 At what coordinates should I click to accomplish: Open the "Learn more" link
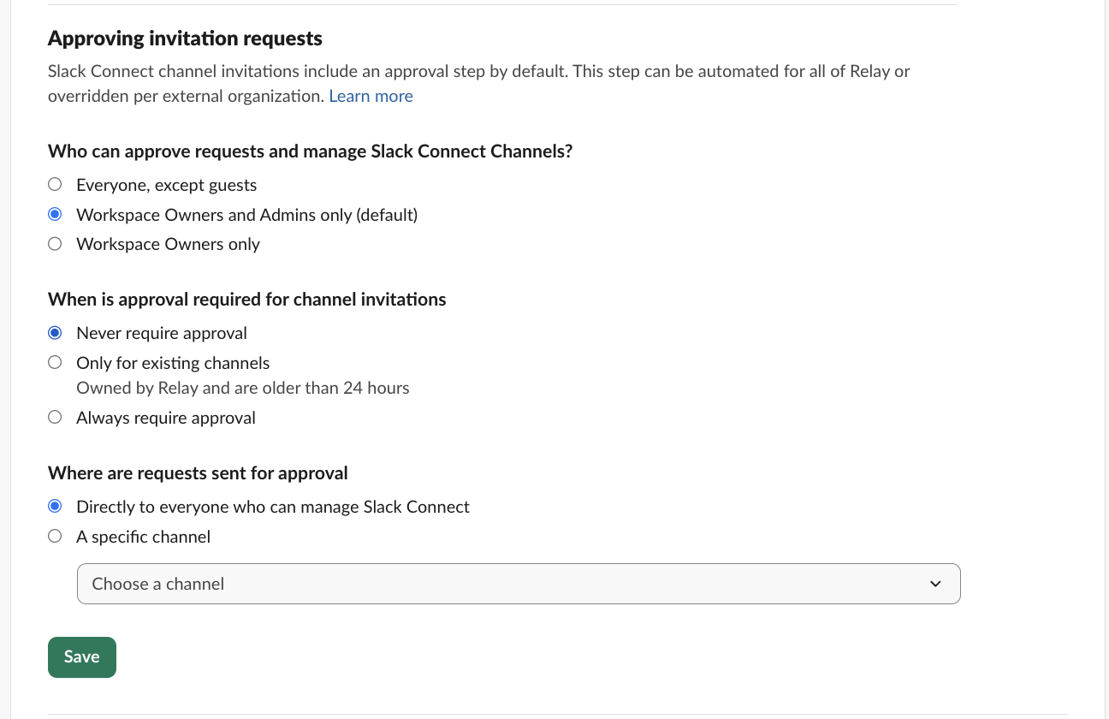(x=371, y=96)
